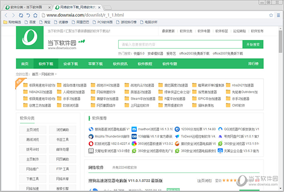Viewport: 284px width, 192px height.
Task: Select the 下载工具 software category
Action: point(33,179)
